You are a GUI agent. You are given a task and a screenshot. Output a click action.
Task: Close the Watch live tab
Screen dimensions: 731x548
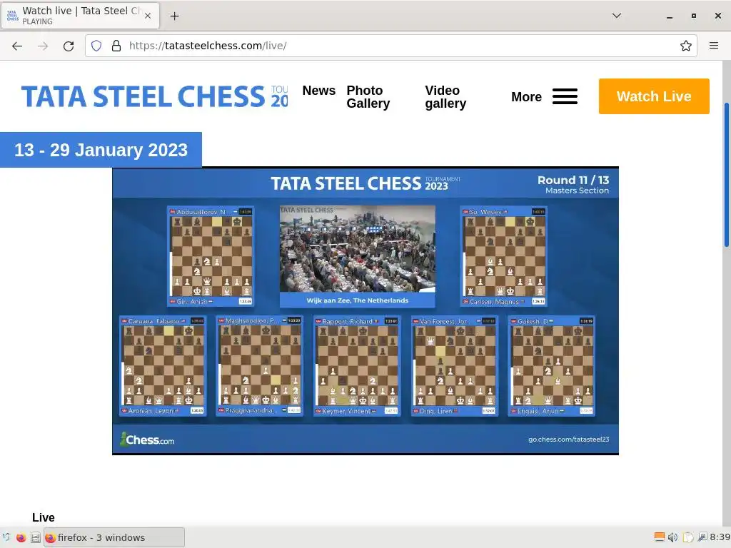pyautogui.click(x=148, y=16)
